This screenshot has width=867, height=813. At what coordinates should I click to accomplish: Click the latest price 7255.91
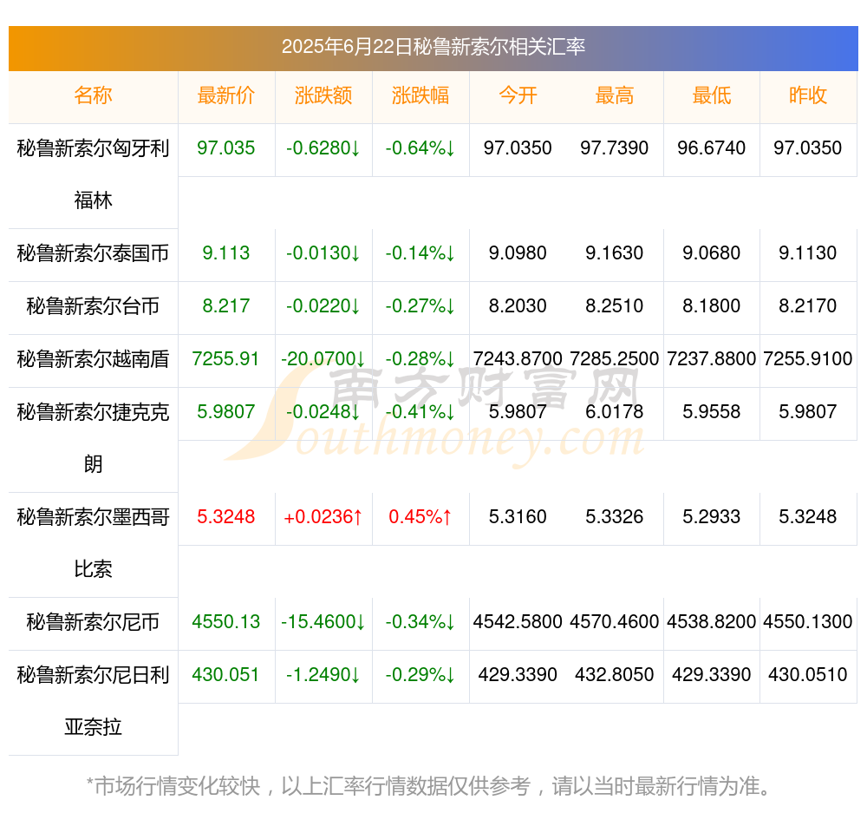point(225,359)
